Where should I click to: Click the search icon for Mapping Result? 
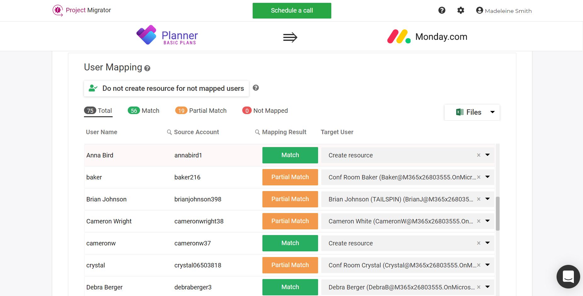point(257,132)
